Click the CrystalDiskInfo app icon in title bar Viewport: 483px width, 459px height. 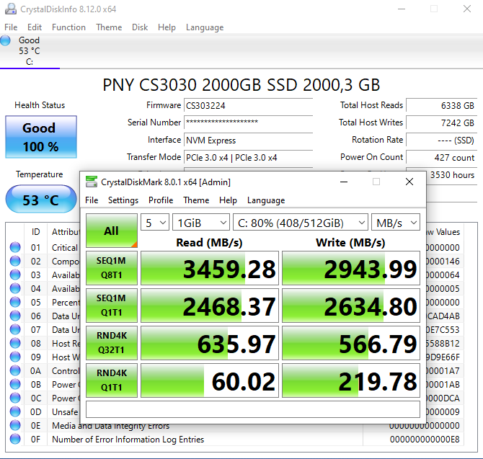pyautogui.click(x=11, y=9)
